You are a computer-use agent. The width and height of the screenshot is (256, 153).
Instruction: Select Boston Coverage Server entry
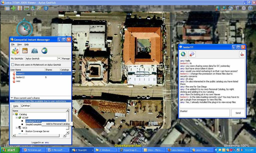click(x=37, y=131)
